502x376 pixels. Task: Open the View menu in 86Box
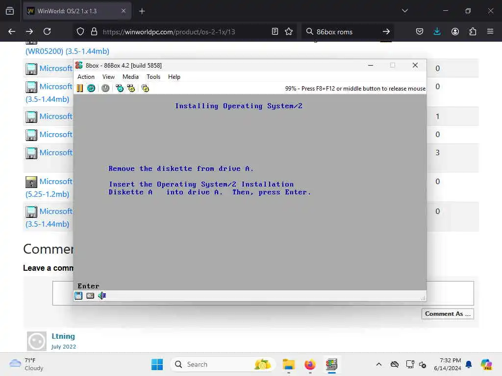pos(108,77)
